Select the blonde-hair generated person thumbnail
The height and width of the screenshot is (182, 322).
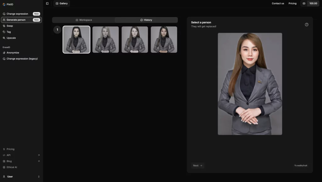[x=105, y=39]
